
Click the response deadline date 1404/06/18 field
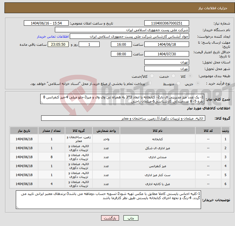166,44
